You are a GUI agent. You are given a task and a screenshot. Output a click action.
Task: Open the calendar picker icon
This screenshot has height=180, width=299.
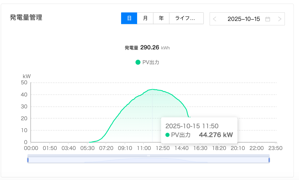[x=268, y=19]
